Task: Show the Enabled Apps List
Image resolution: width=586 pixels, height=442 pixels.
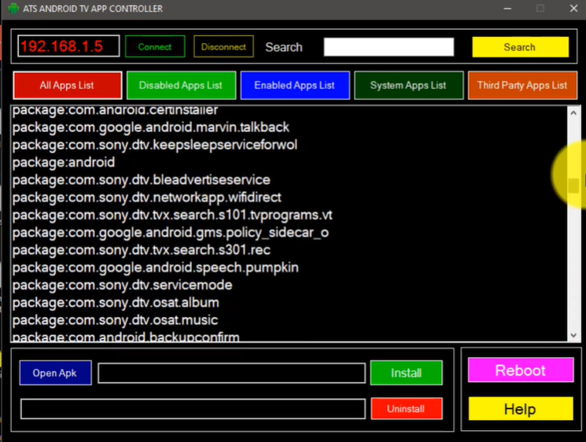Action: tap(295, 86)
